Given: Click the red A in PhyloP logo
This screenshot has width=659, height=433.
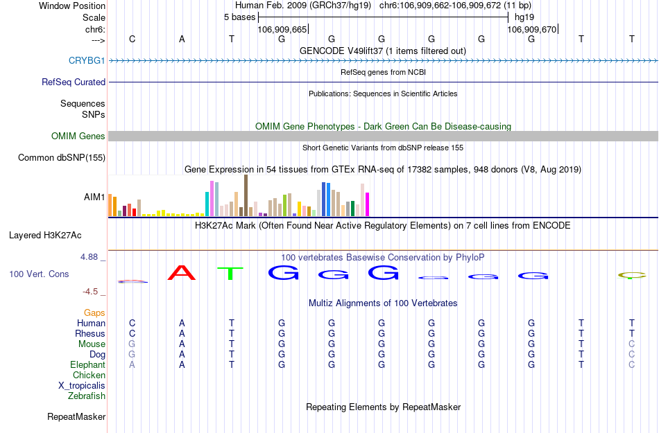Looking at the screenshot, I should coord(182,273).
